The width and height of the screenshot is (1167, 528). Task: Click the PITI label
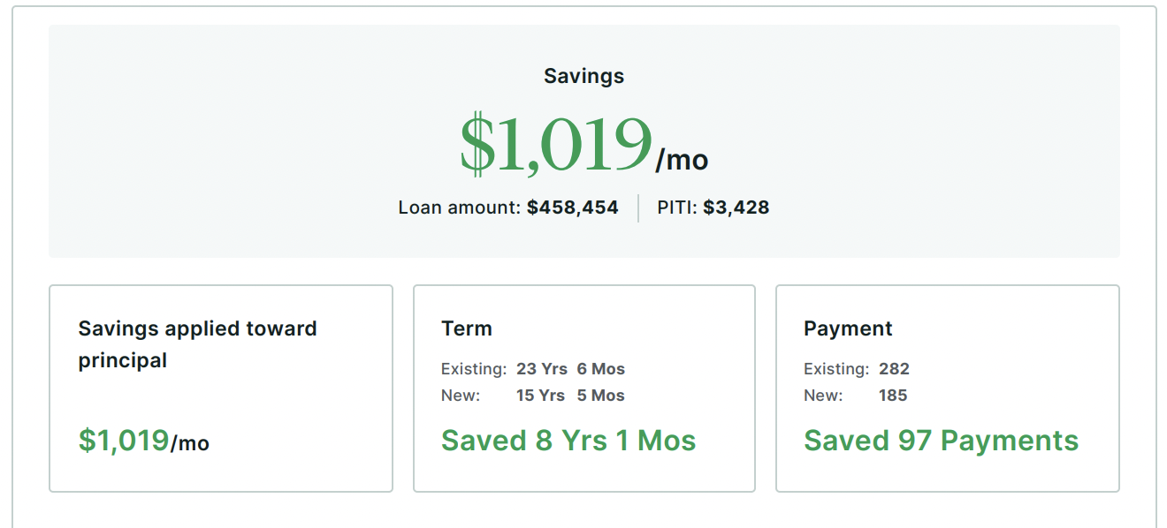click(x=677, y=208)
